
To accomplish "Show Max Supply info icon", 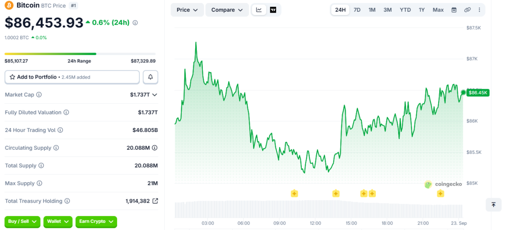I will click(40, 183).
